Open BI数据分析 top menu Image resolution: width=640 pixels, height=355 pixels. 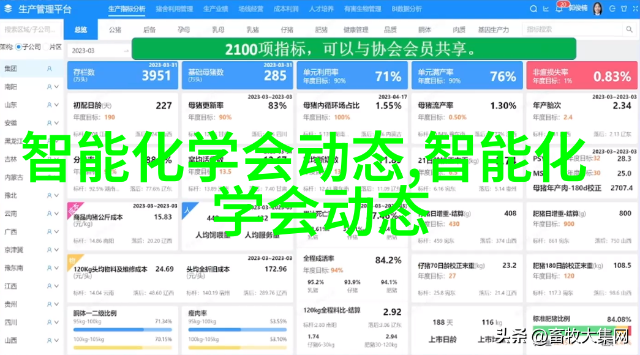(407, 9)
